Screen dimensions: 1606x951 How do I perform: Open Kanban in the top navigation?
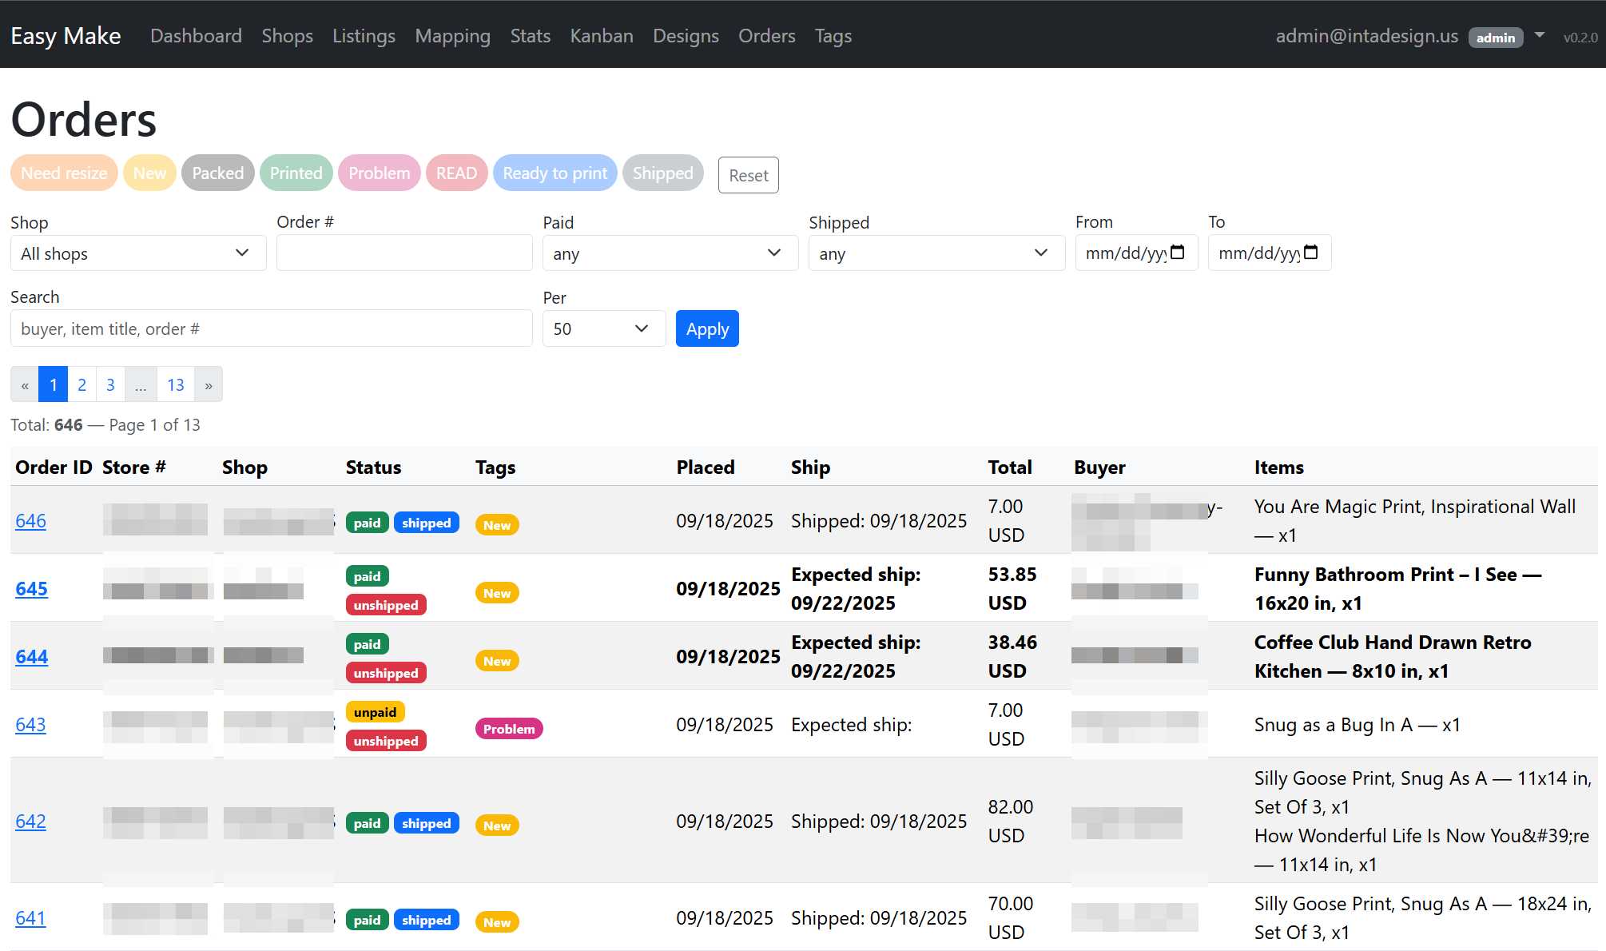pos(601,36)
